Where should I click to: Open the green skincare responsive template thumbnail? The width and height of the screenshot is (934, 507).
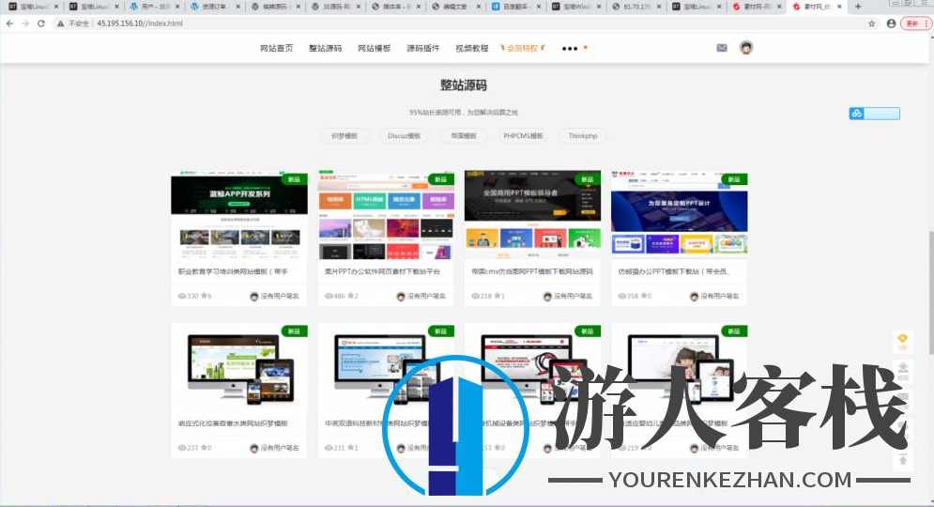[x=239, y=368]
